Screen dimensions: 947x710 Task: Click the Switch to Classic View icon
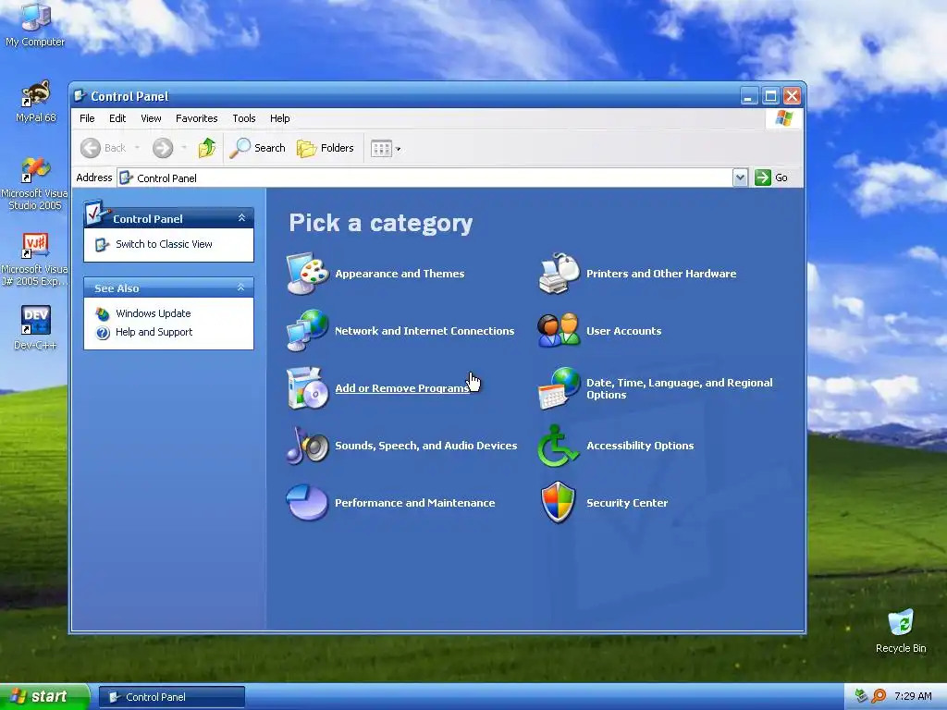click(102, 244)
